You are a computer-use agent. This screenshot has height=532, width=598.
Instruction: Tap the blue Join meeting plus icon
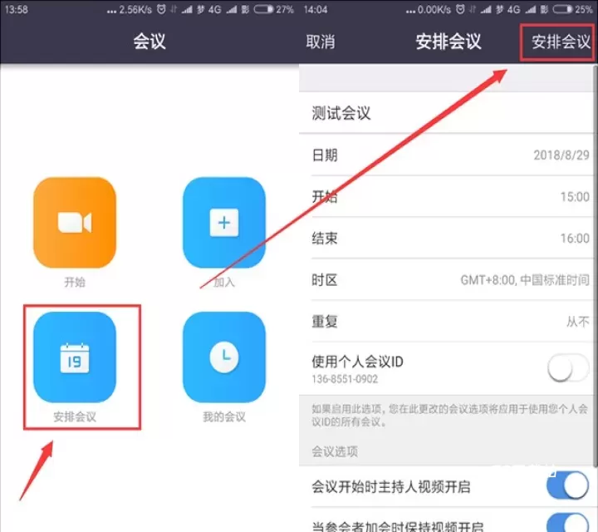[x=224, y=222]
